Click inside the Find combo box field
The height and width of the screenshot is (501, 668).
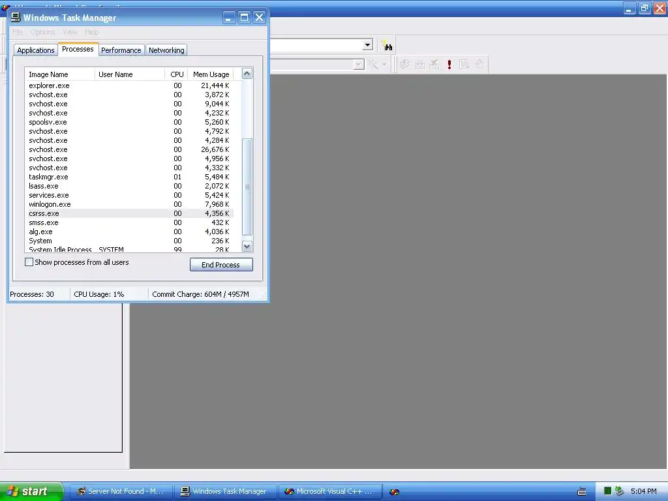(315, 45)
